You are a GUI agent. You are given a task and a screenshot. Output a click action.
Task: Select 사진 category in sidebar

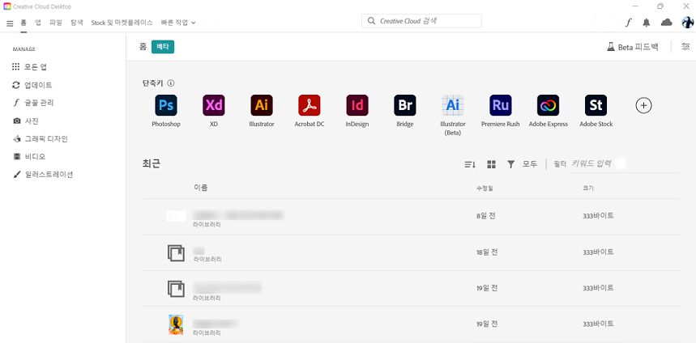click(25, 121)
